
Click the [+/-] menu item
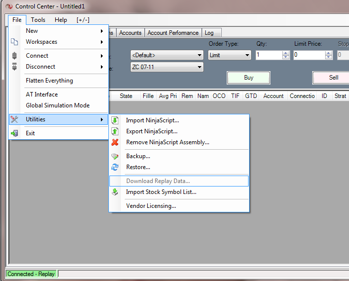tap(83, 20)
